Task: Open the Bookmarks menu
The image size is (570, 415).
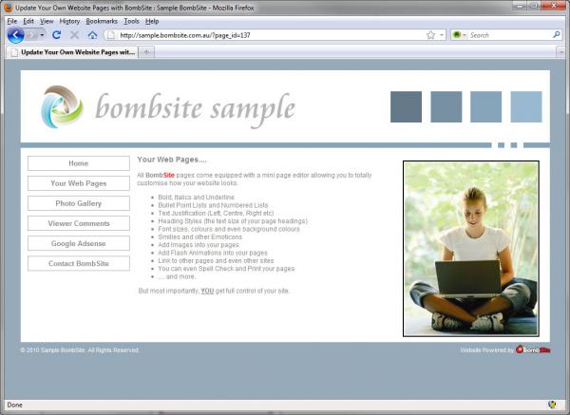Action: [x=102, y=21]
